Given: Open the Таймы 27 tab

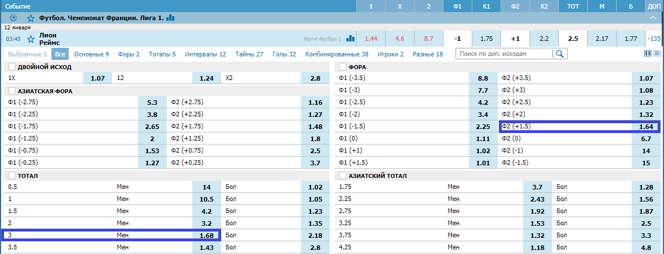Looking at the screenshot, I should click(x=249, y=54).
